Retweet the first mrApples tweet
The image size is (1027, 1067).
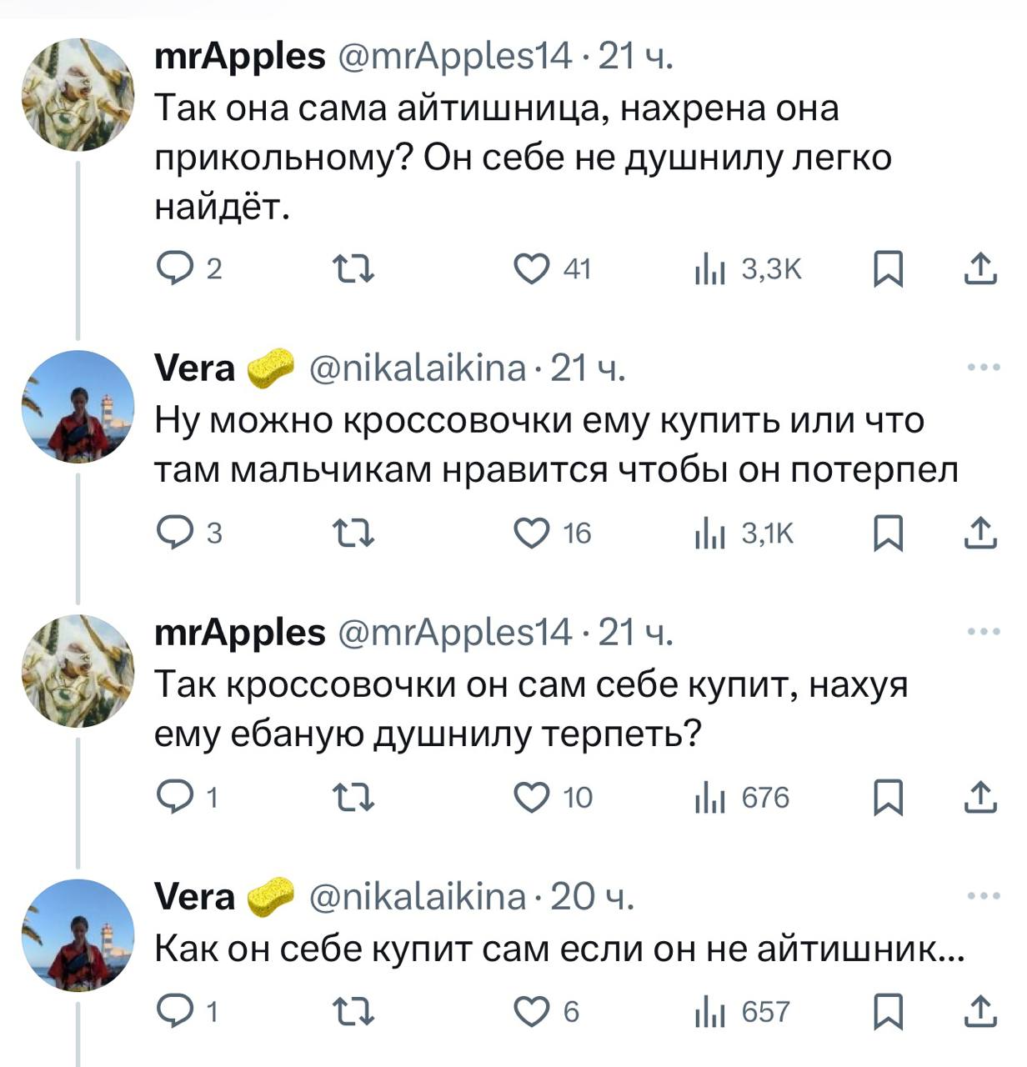tap(353, 269)
